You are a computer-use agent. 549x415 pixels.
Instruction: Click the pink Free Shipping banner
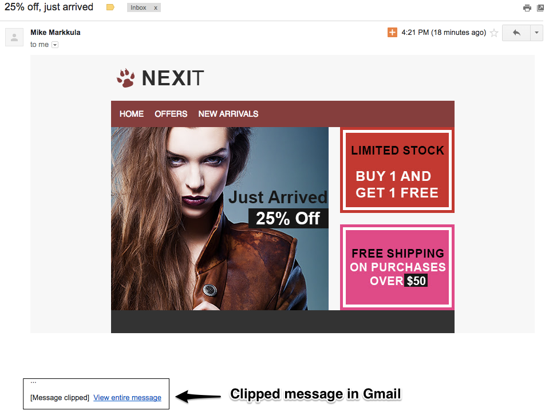[397, 267]
